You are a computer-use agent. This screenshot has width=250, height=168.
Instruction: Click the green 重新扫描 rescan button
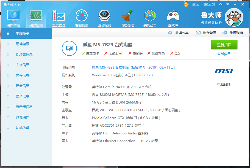(x=224, y=45)
